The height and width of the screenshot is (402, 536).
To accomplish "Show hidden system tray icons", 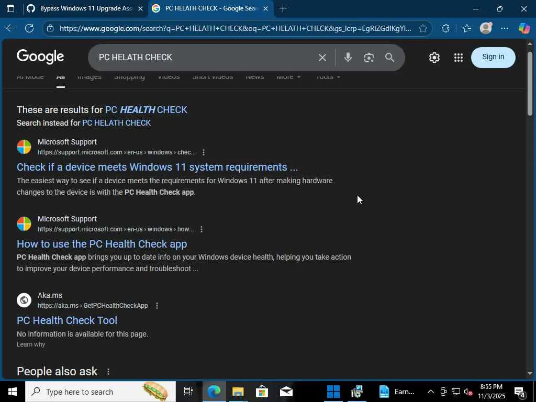I will (431, 392).
